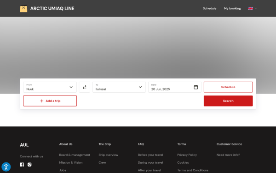Click the Customer Service footer heading

(229, 144)
